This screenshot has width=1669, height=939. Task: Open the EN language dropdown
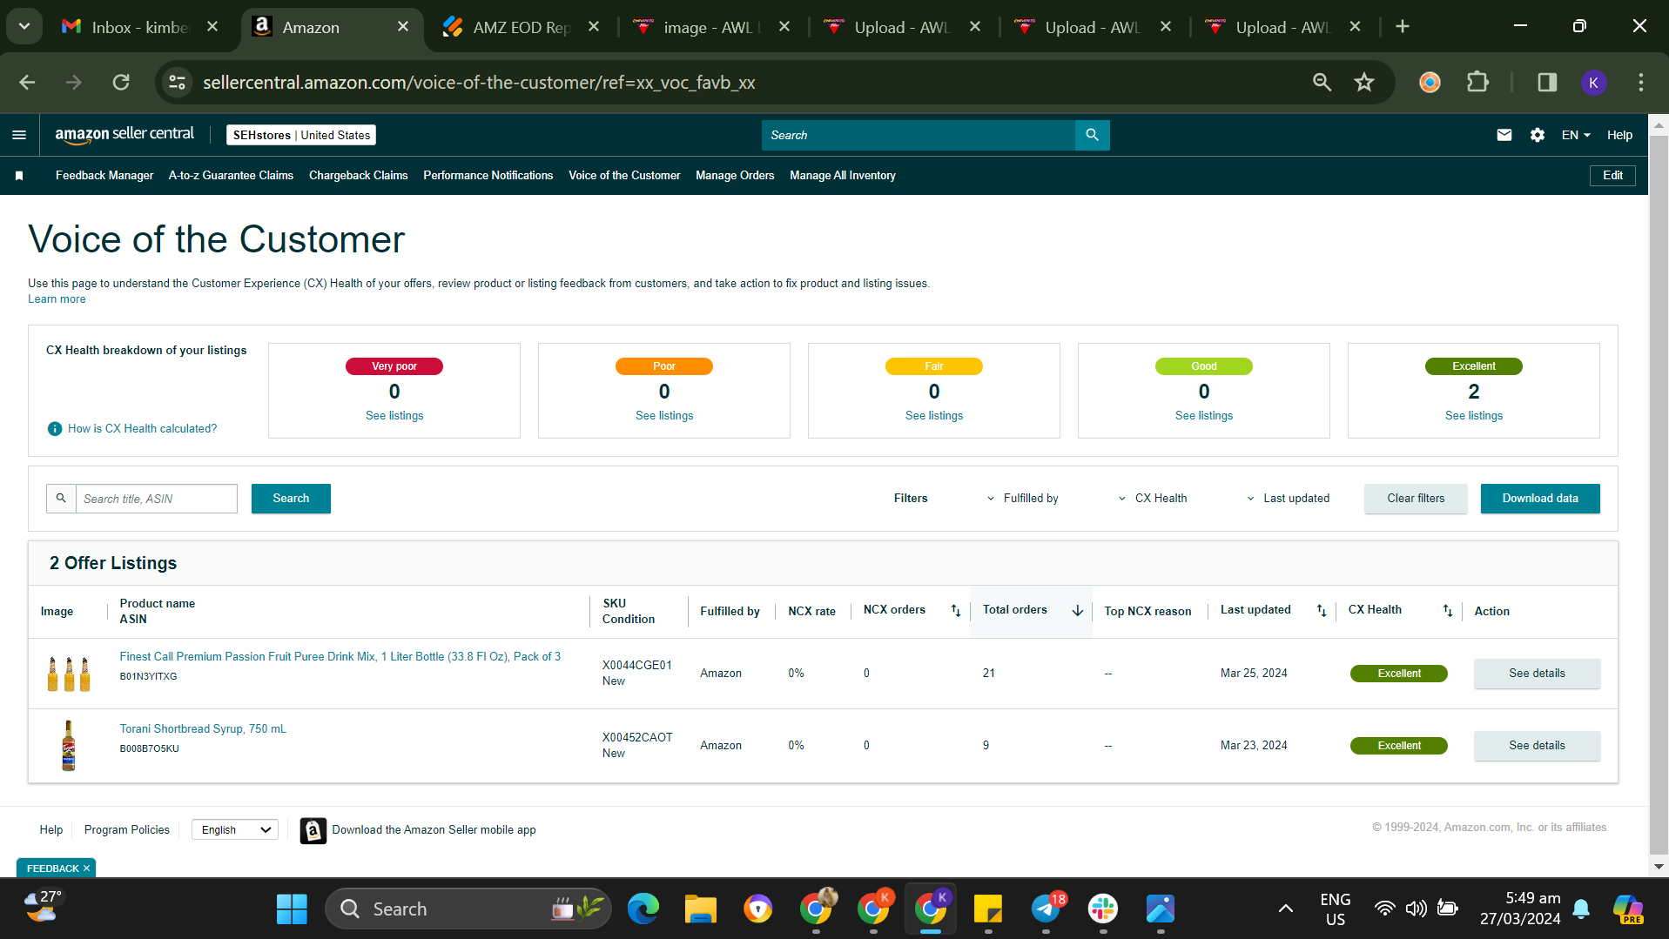[1576, 135]
